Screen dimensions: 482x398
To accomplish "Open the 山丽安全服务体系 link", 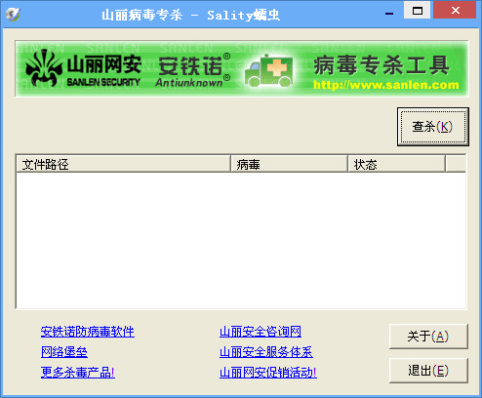I will point(266,352).
